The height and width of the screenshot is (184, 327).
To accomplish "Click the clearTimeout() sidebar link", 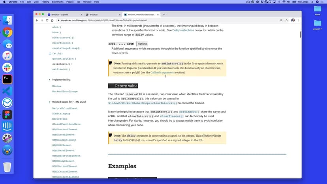I will tap(62, 43).
